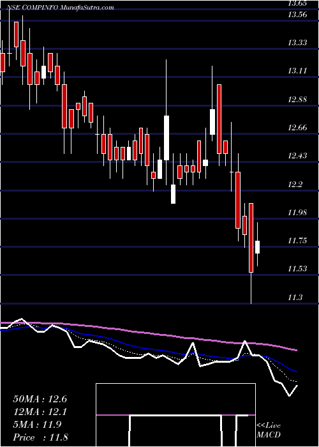
Task: Click the 12.2 price axis label
Action: coord(295,184)
